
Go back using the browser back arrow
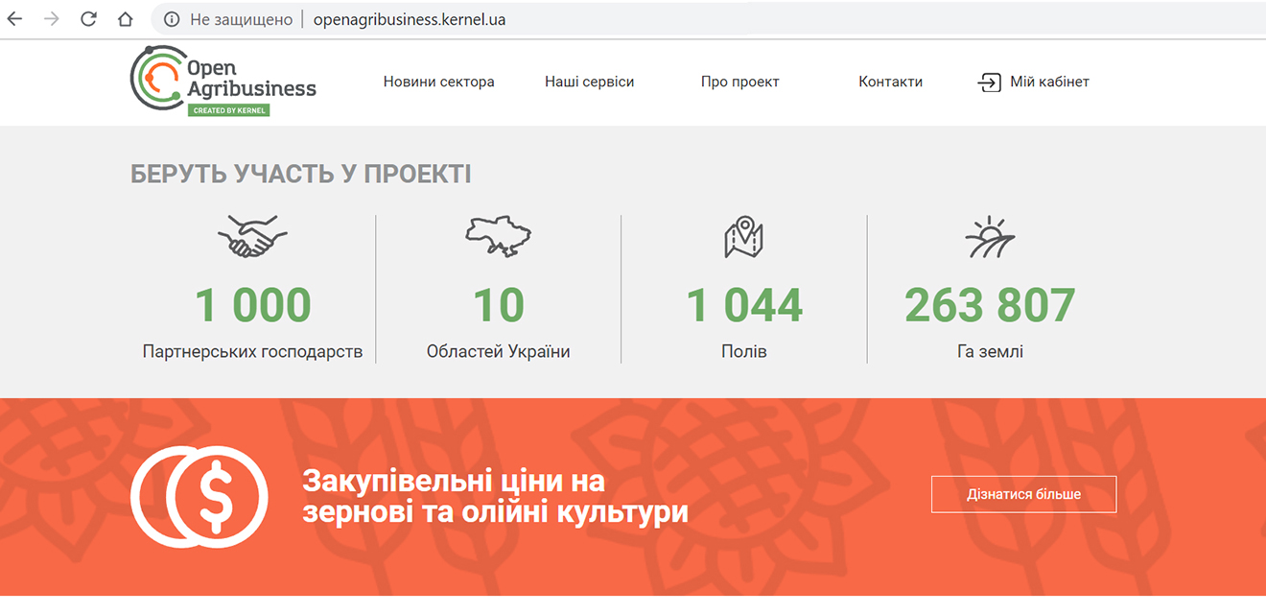click(14, 19)
